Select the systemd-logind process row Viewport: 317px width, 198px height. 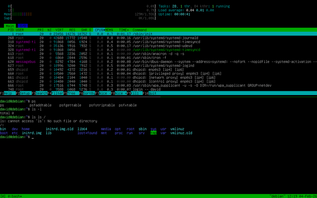coord(158,66)
